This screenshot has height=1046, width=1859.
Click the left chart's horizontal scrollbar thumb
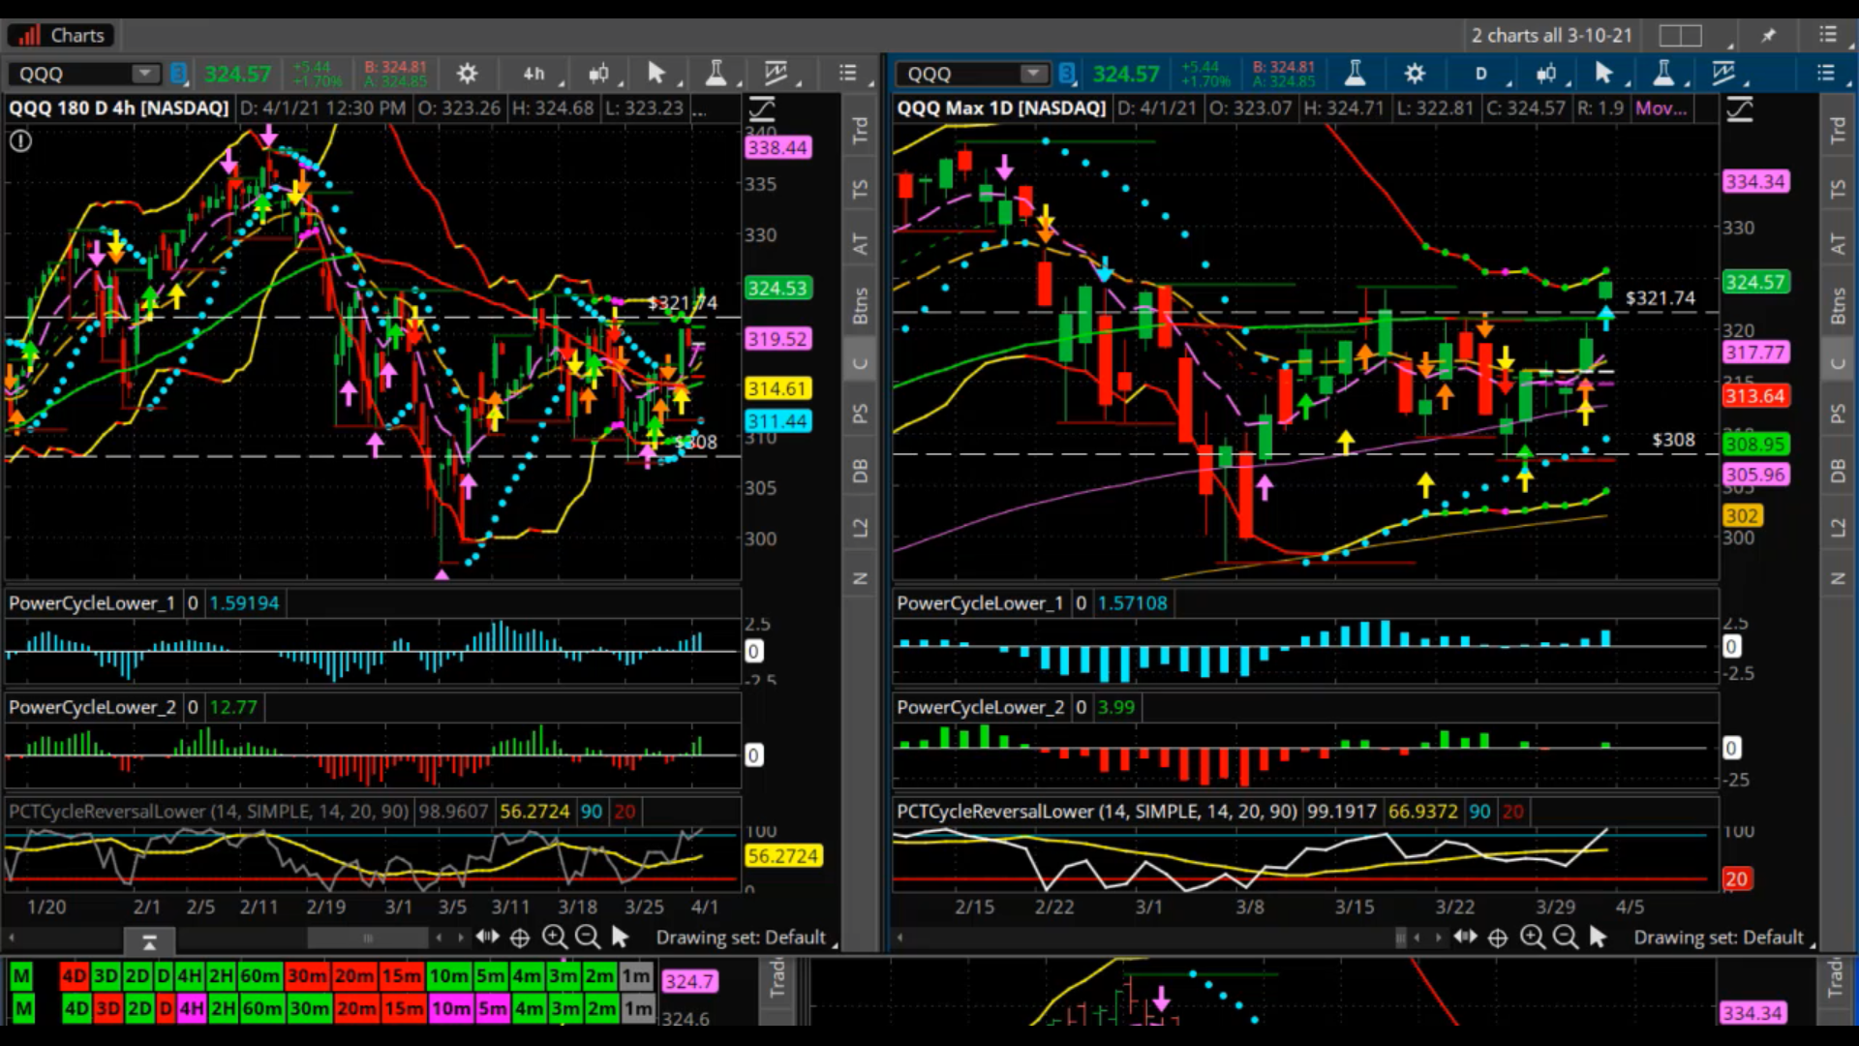[368, 938]
